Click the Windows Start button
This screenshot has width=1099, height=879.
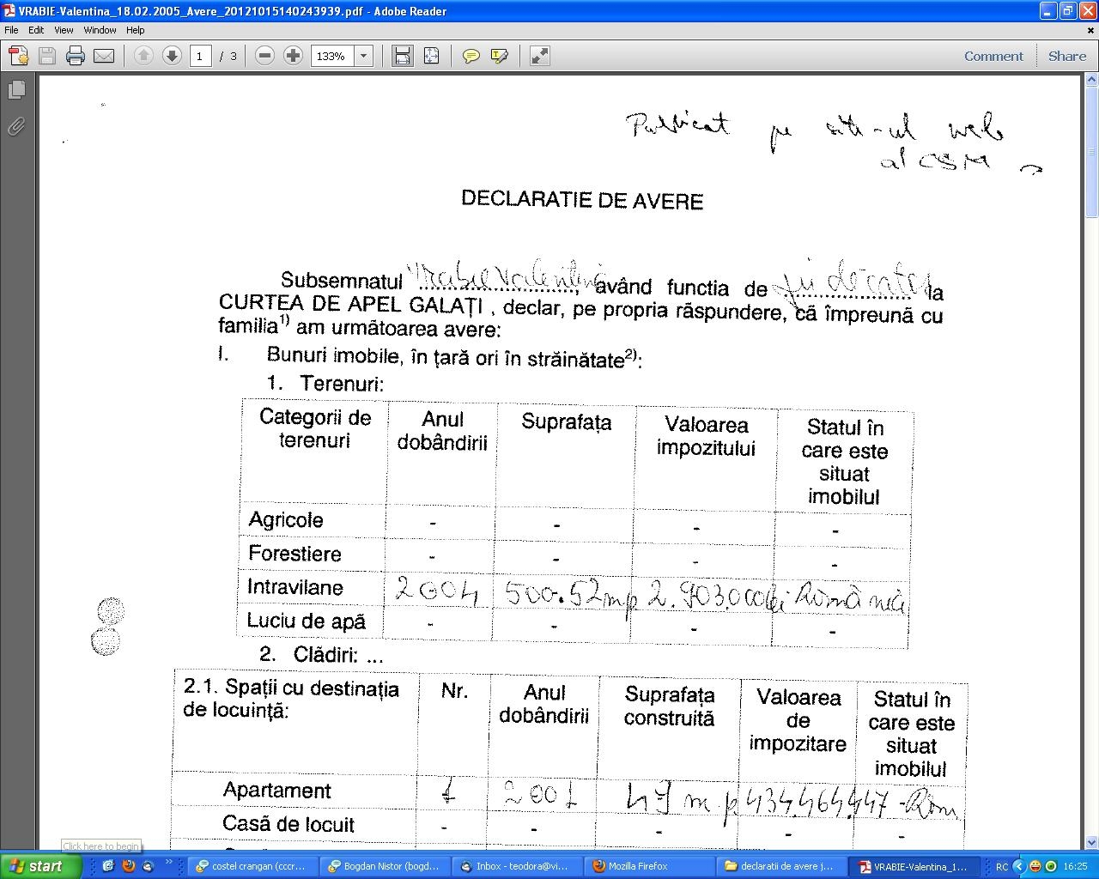39,866
